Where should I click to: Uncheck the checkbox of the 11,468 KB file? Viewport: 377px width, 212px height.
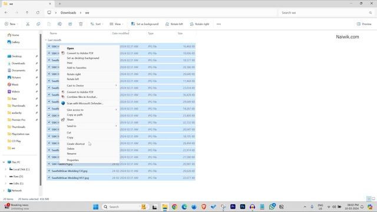[x=49, y=81]
